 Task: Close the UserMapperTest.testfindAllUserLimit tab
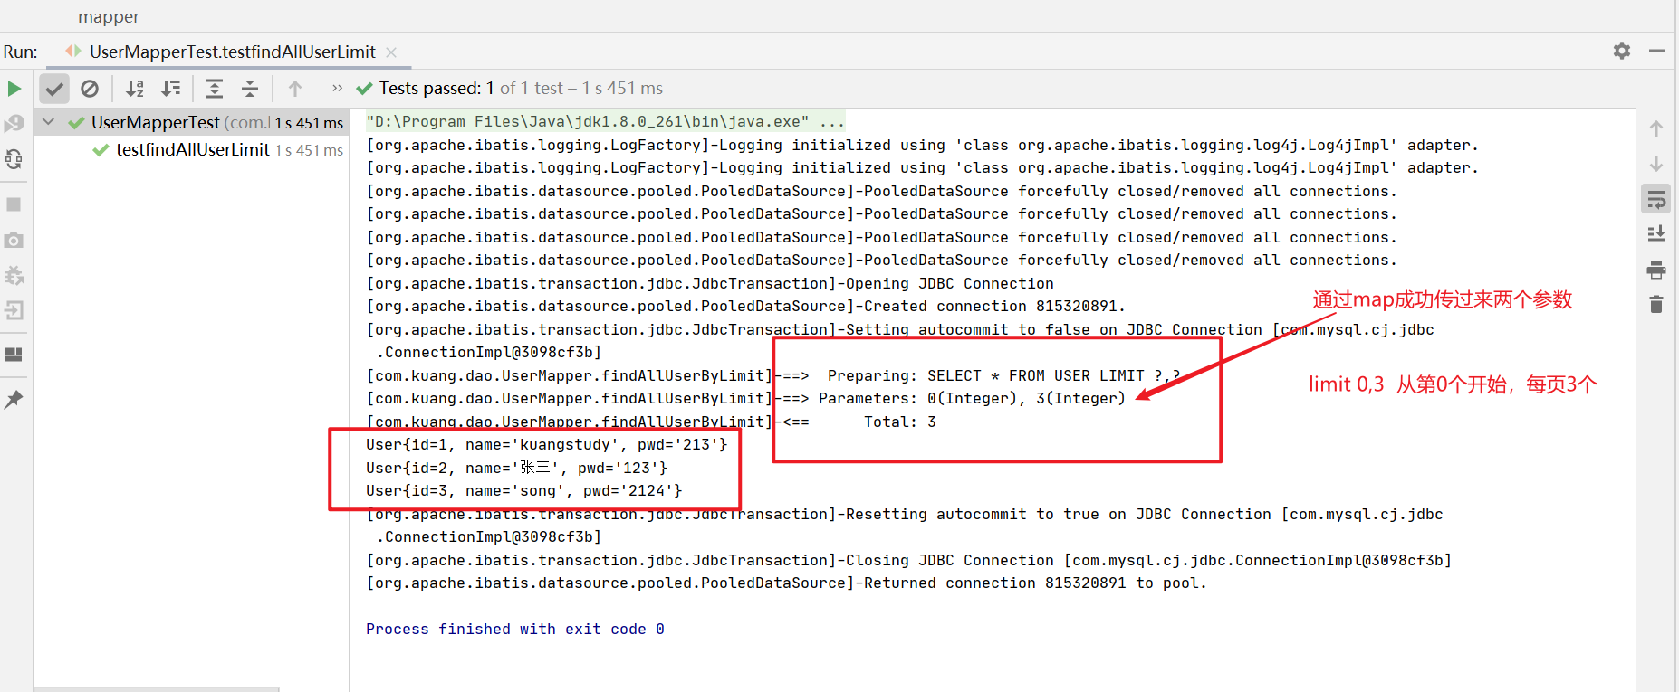point(391,52)
